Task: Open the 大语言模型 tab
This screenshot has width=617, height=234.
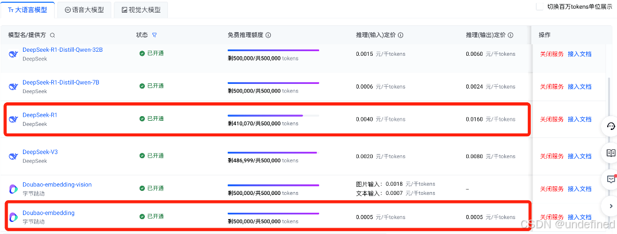Action: coord(27,10)
